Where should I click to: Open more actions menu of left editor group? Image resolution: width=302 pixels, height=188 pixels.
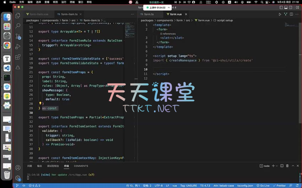133,14
